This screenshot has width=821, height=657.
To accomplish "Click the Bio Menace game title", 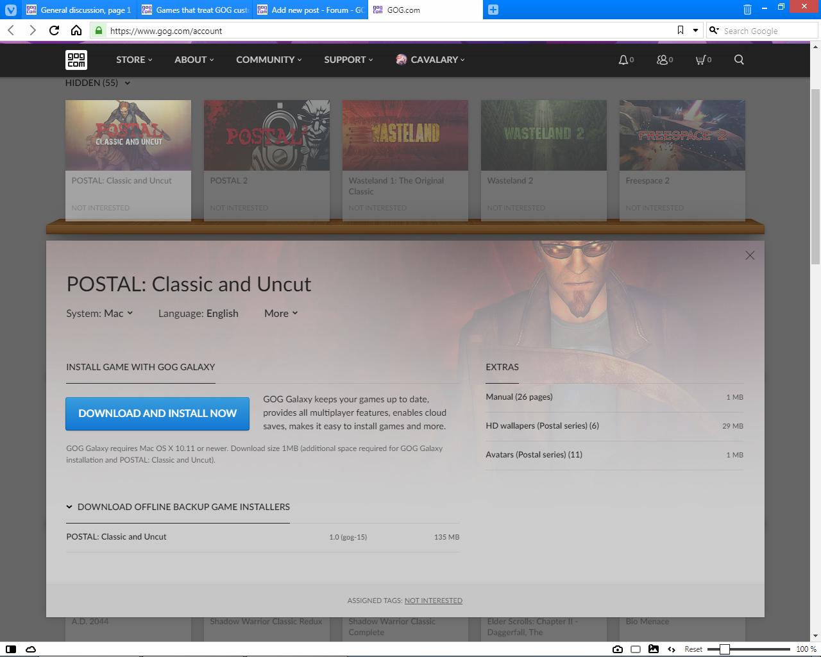I will [x=647, y=622].
